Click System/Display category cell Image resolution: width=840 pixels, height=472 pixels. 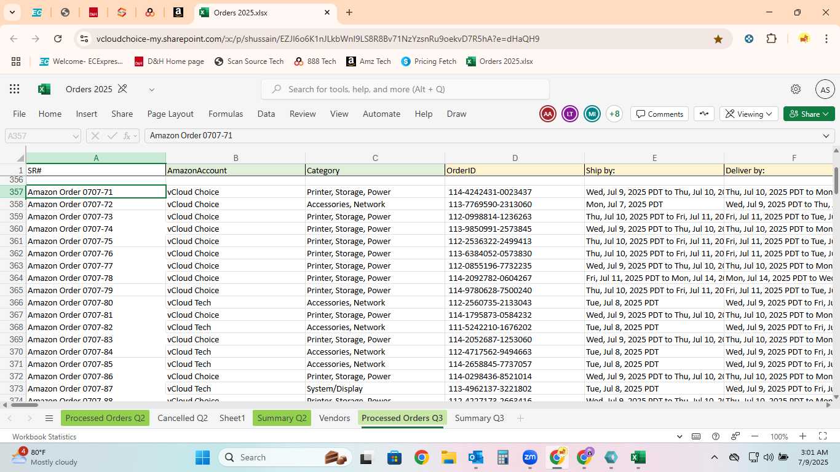pyautogui.click(x=375, y=388)
